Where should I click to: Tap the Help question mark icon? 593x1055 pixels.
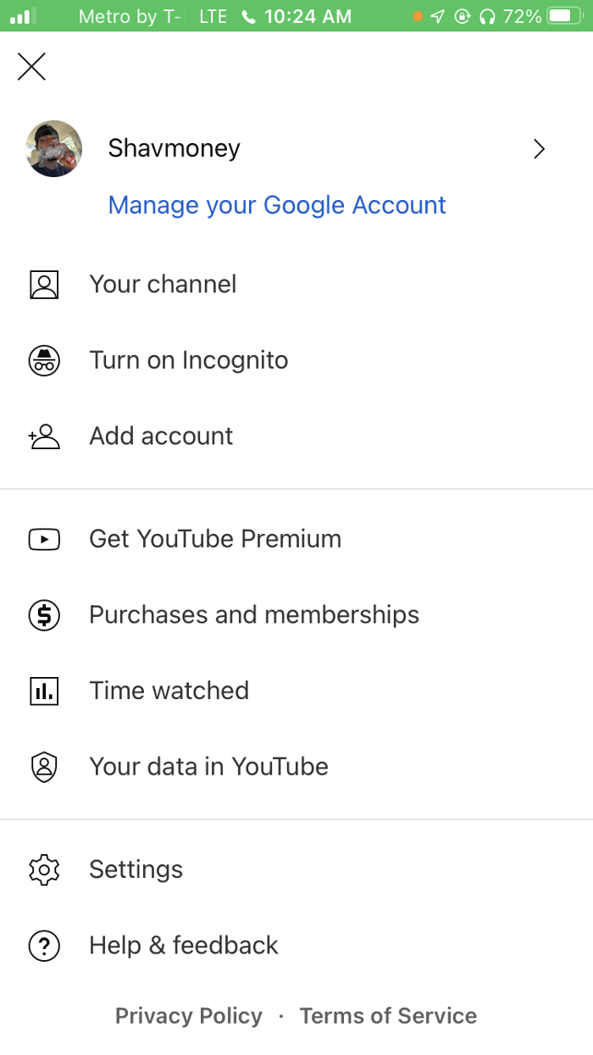click(44, 946)
